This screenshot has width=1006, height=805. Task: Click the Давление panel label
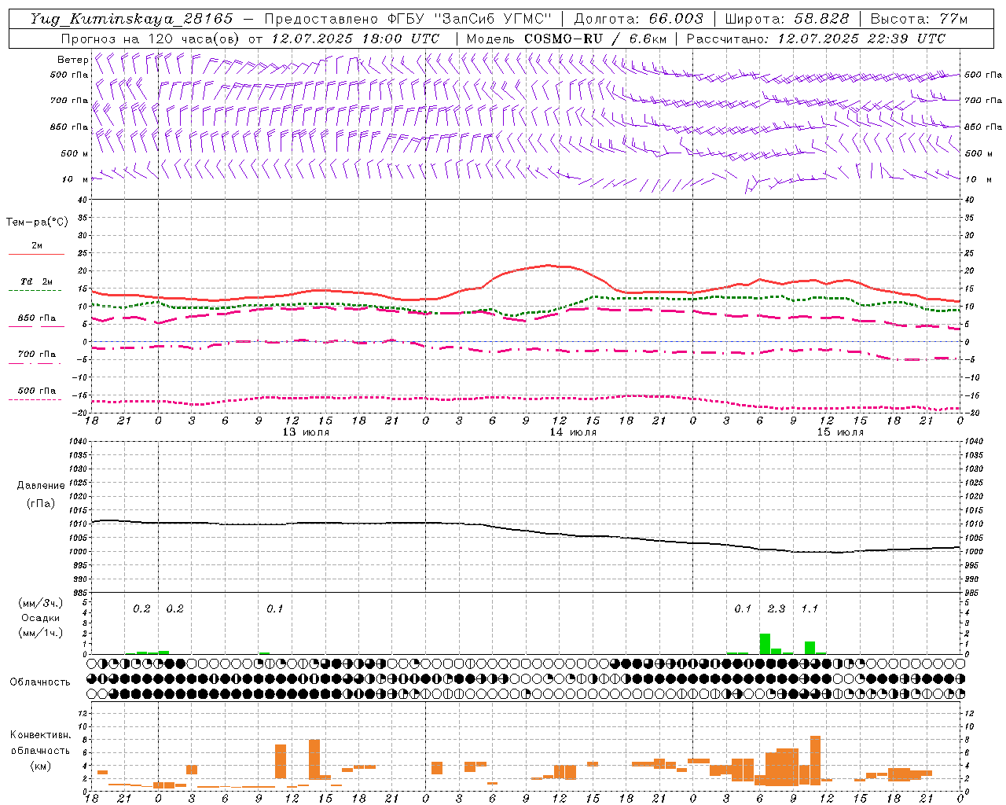(x=41, y=486)
